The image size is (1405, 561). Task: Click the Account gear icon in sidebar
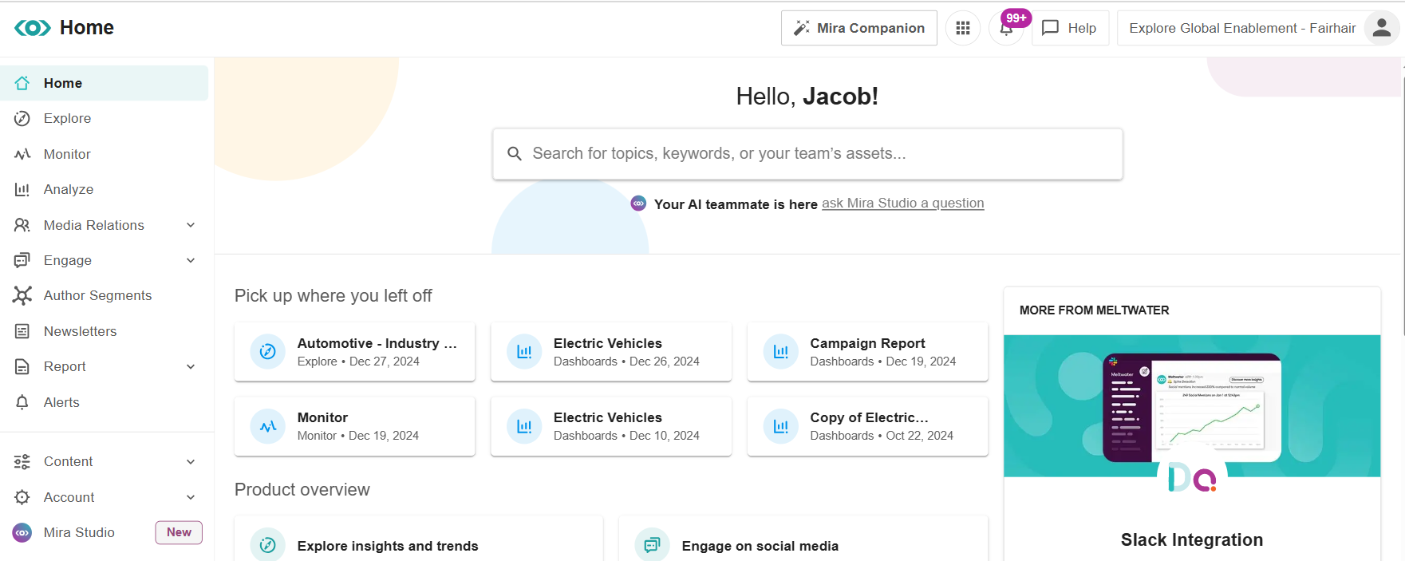pyautogui.click(x=22, y=497)
